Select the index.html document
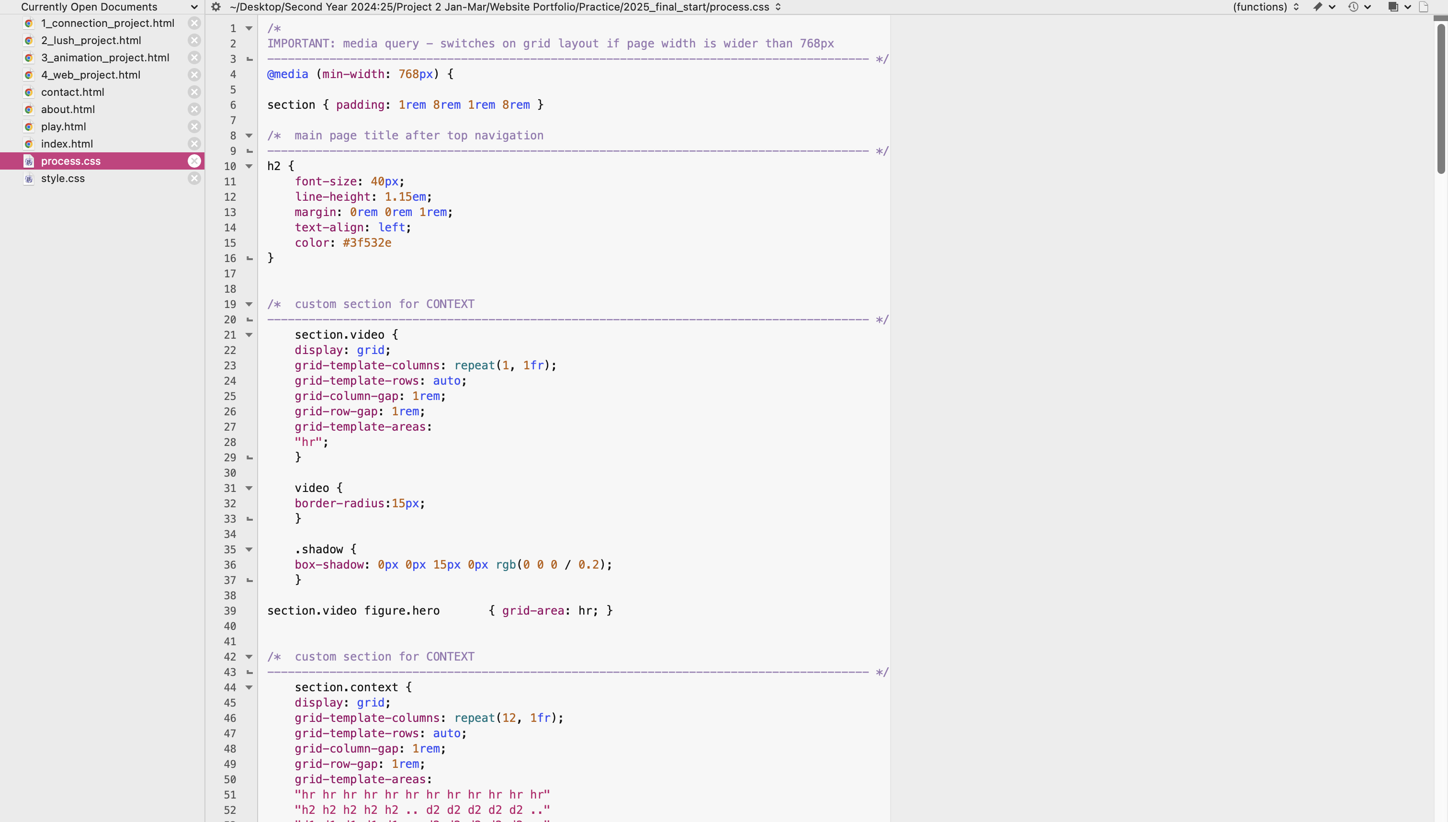The width and height of the screenshot is (1448, 822). (x=67, y=144)
